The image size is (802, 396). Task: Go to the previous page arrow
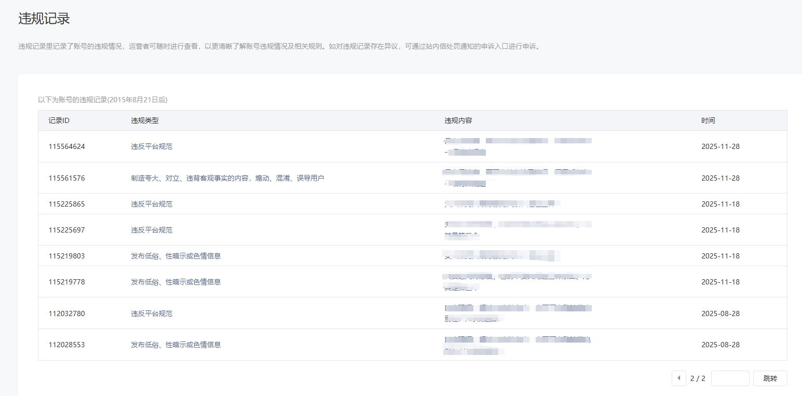coord(678,378)
